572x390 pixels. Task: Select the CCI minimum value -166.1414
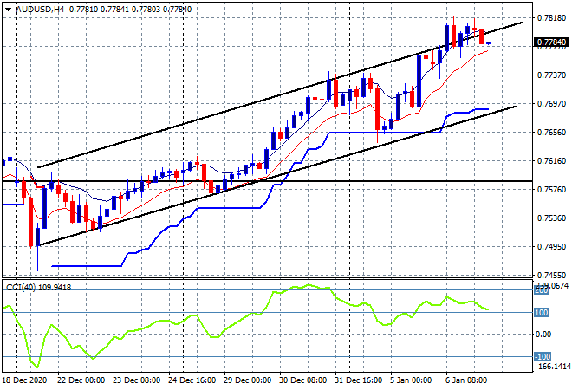(552, 366)
